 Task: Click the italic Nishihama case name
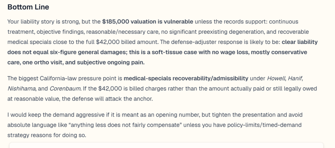pos(21,88)
